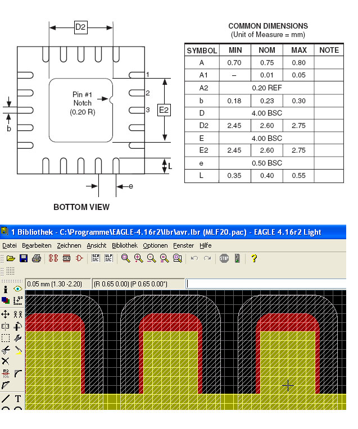Click the D2 nominal value 2.60
The image size is (358, 429).
tap(267, 126)
